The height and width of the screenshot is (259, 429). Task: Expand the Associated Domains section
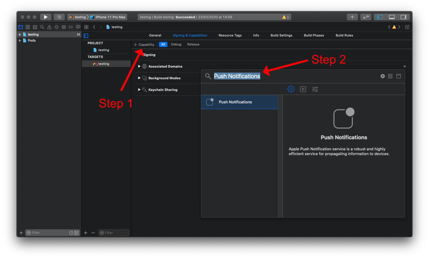coord(139,66)
